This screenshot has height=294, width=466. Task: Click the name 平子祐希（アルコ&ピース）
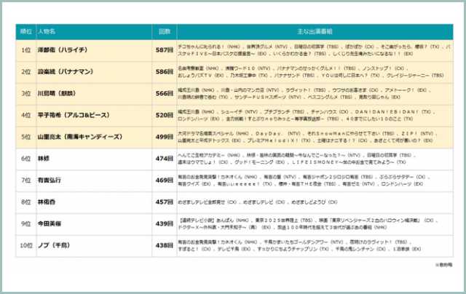point(74,115)
